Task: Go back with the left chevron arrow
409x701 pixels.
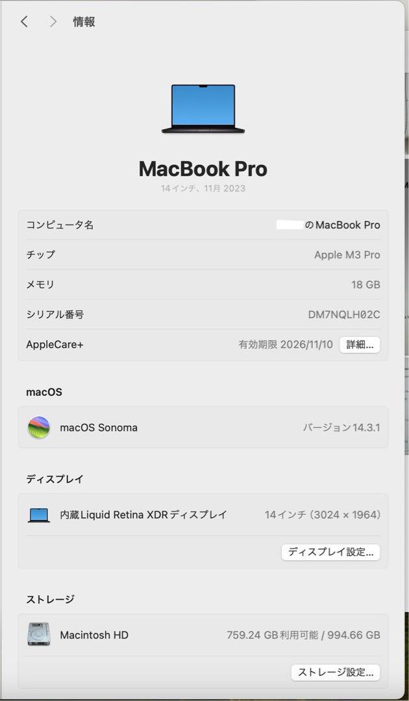Action: [x=24, y=21]
